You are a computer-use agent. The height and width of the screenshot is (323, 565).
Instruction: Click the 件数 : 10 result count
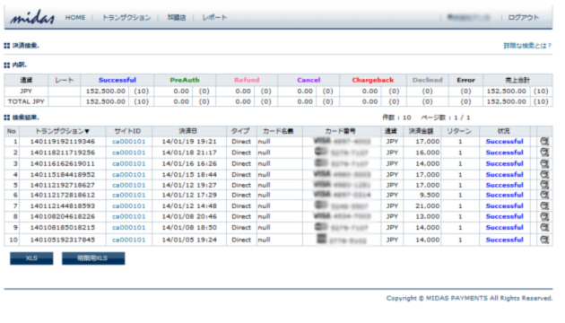coord(396,118)
